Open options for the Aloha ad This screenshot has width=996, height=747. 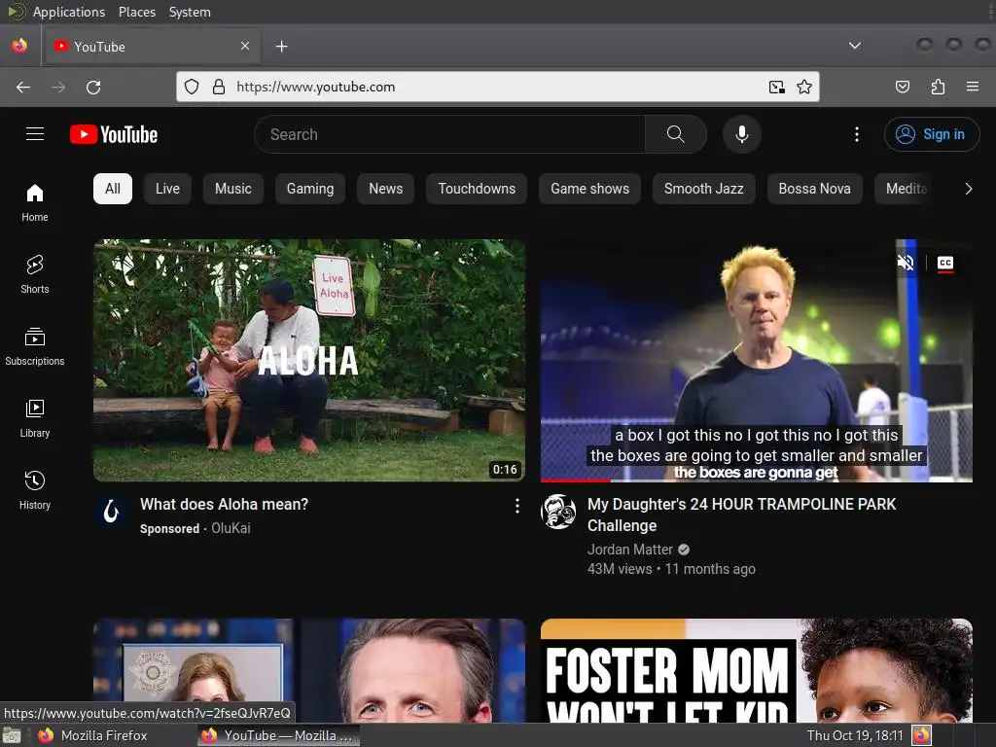(x=517, y=506)
